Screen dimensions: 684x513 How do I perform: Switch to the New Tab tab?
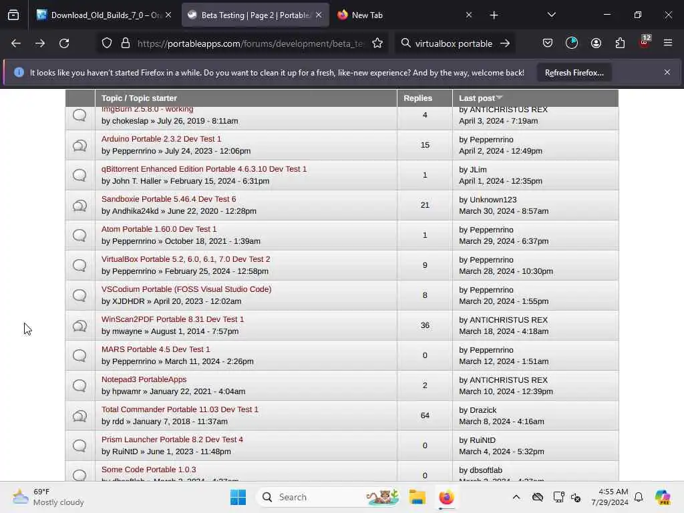pos(404,15)
